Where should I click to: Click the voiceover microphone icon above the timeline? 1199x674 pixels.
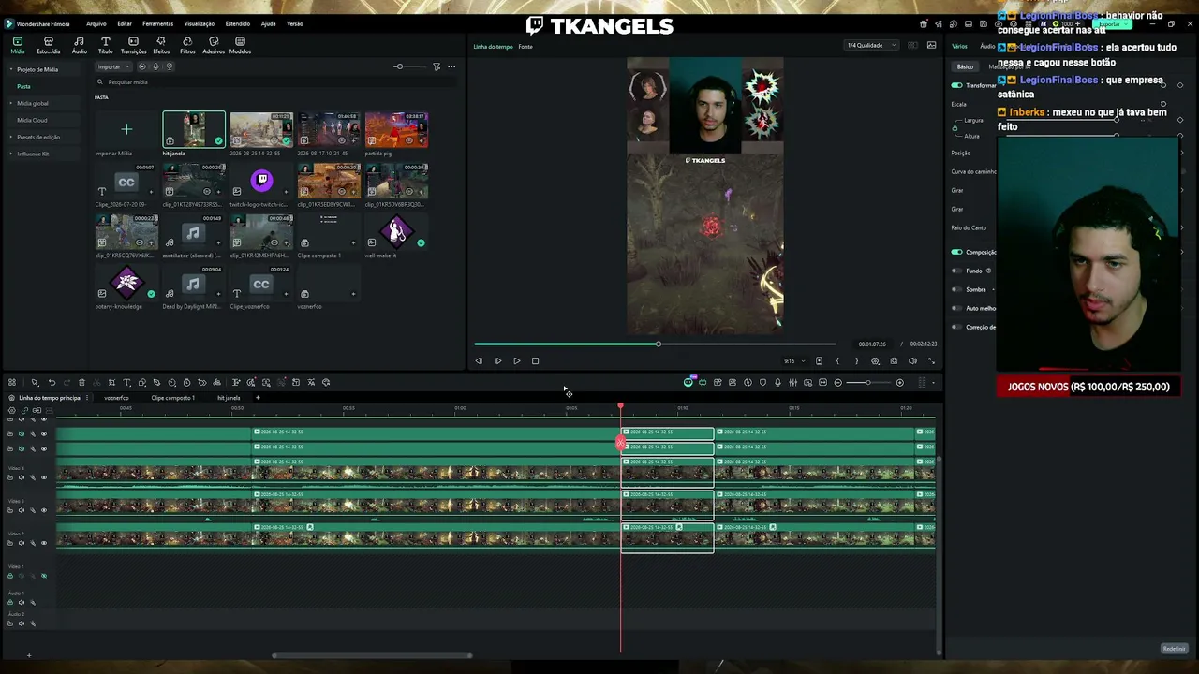click(777, 382)
